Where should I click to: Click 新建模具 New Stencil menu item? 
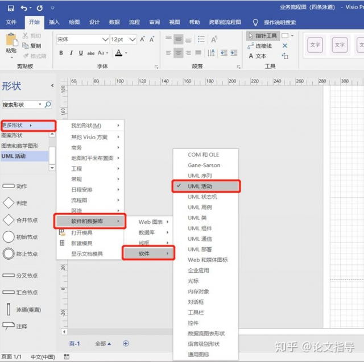tap(81, 243)
